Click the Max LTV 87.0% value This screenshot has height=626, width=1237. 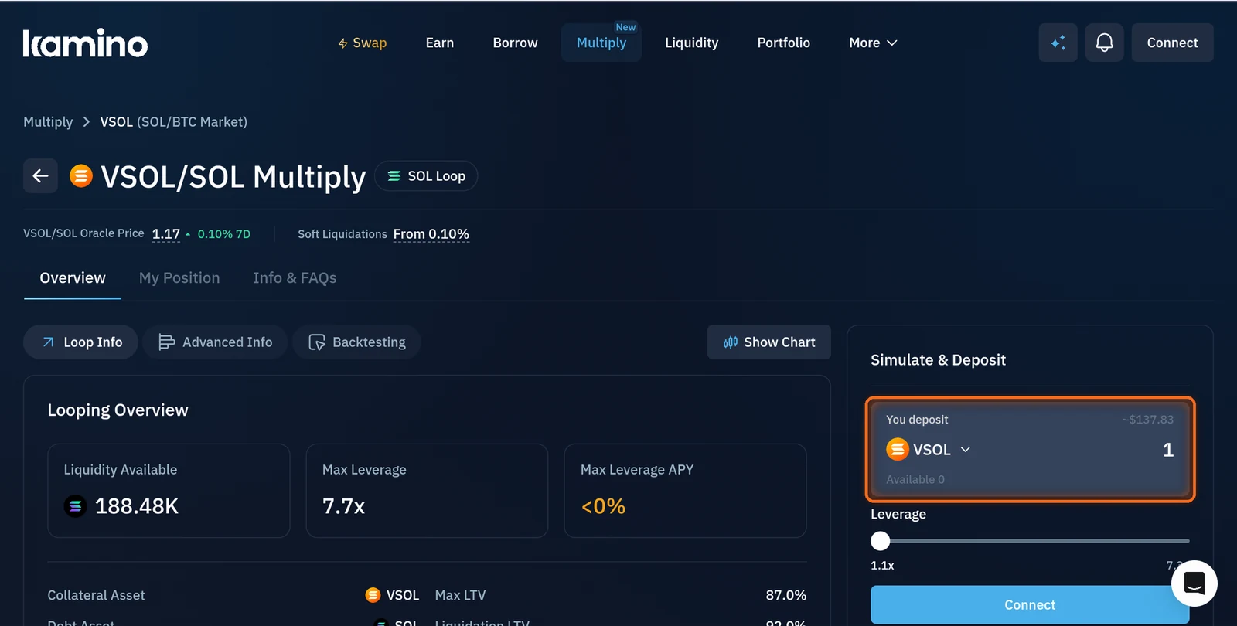[785, 595]
